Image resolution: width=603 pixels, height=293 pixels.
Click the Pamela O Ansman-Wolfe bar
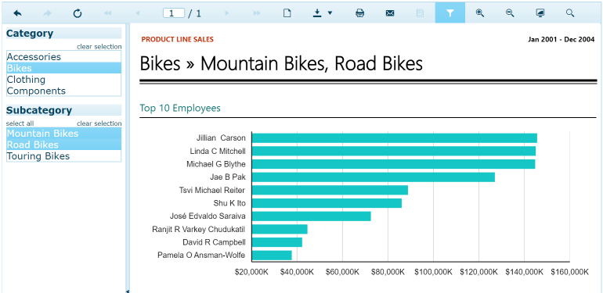pyautogui.click(x=272, y=255)
